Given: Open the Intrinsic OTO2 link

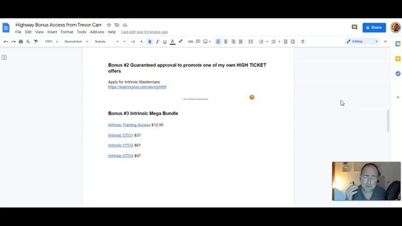Looking at the screenshot, I should [x=121, y=145].
